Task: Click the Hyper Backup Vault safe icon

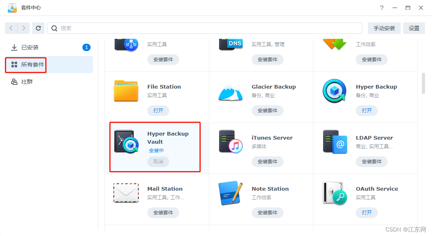Action: click(x=126, y=141)
